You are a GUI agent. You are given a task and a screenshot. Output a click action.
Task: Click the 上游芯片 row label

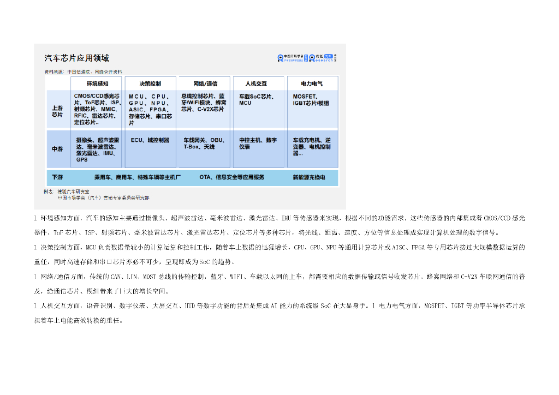pyautogui.click(x=57, y=111)
